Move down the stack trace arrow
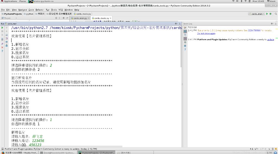 (x=7, y=31)
